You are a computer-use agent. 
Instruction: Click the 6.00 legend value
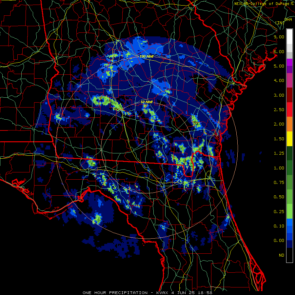tap(279, 51)
